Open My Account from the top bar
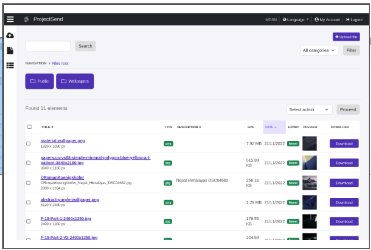This screenshot has width=371, height=250. pyautogui.click(x=328, y=20)
